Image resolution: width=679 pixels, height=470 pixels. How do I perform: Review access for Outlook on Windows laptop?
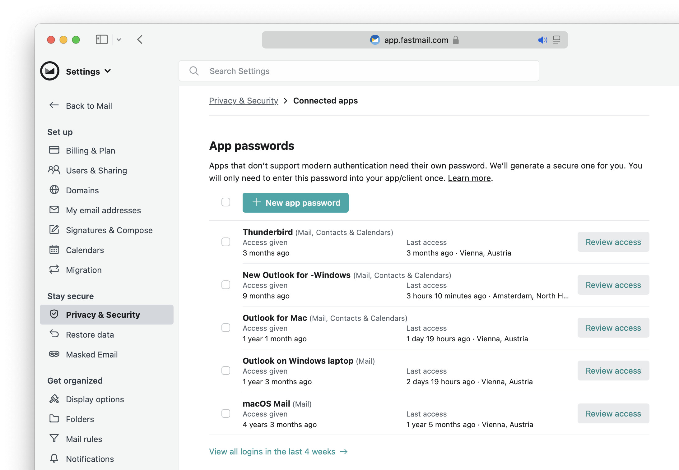pyautogui.click(x=613, y=371)
